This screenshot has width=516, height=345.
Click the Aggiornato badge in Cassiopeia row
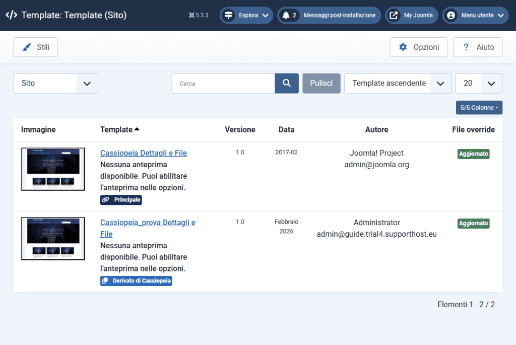coord(473,154)
